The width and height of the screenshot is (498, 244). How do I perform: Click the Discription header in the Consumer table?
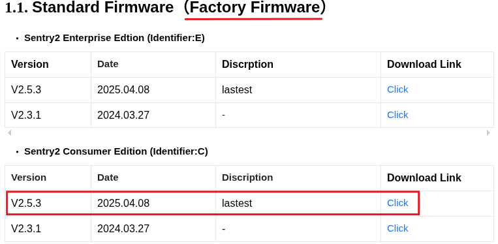tap(247, 177)
